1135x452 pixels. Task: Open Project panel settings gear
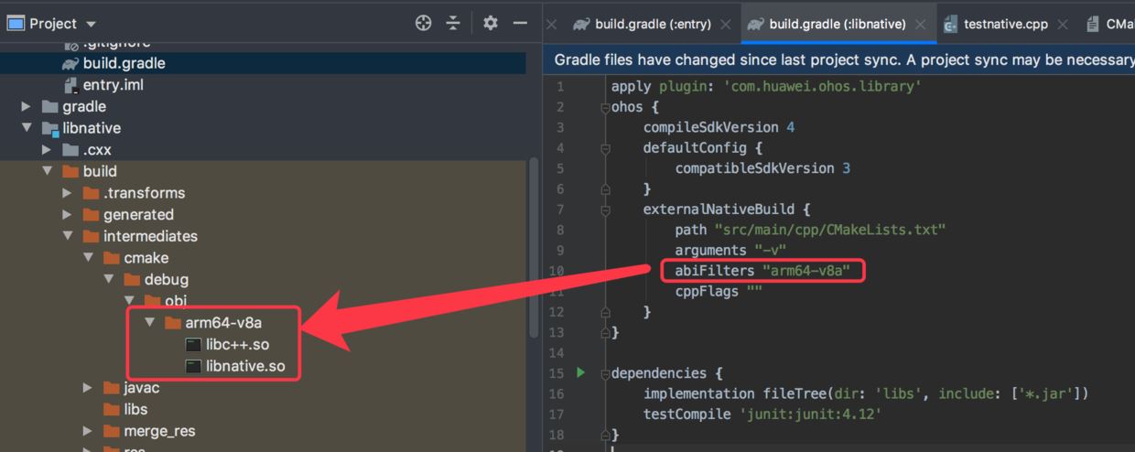point(491,24)
